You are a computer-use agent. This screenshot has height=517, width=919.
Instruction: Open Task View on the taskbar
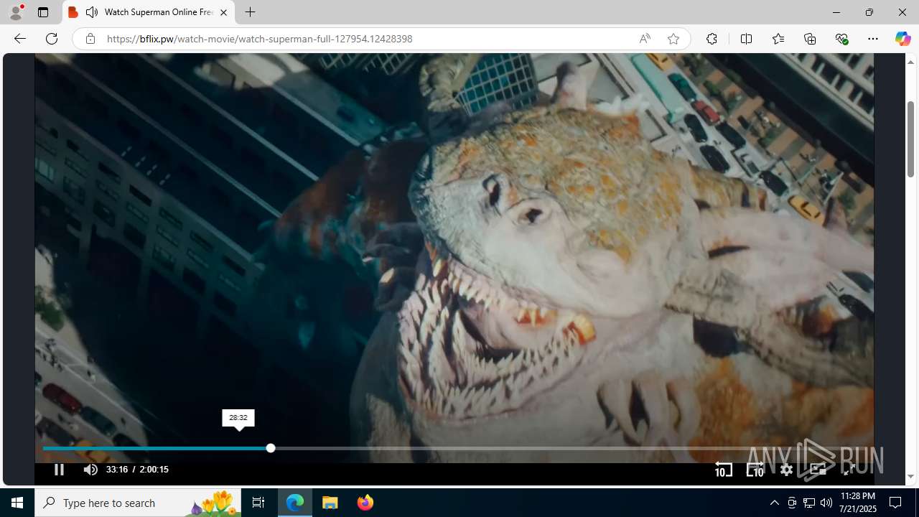click(x=258, y=503)
